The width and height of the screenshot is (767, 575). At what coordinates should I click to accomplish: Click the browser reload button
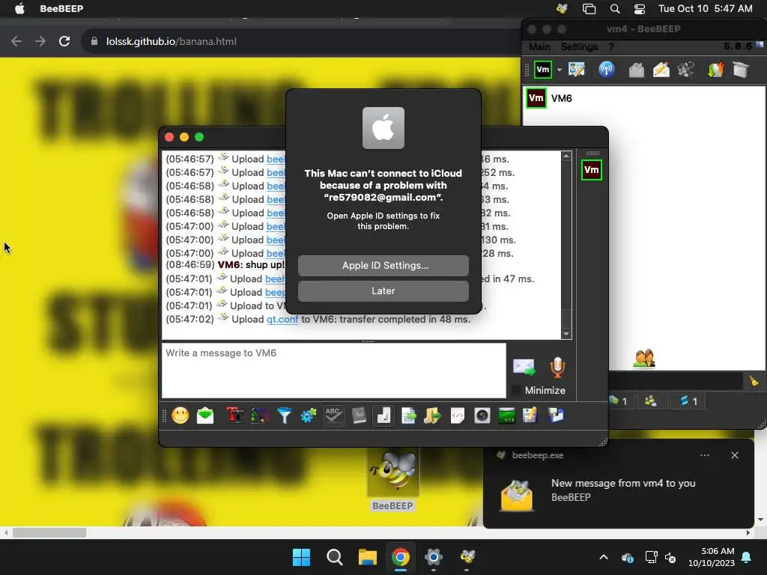coord(64,41)
